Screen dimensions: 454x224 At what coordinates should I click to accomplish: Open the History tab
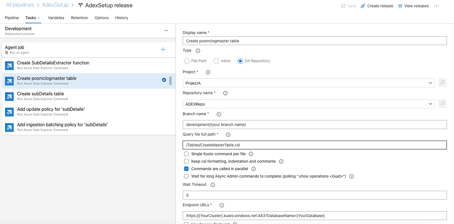pos(121,18)
